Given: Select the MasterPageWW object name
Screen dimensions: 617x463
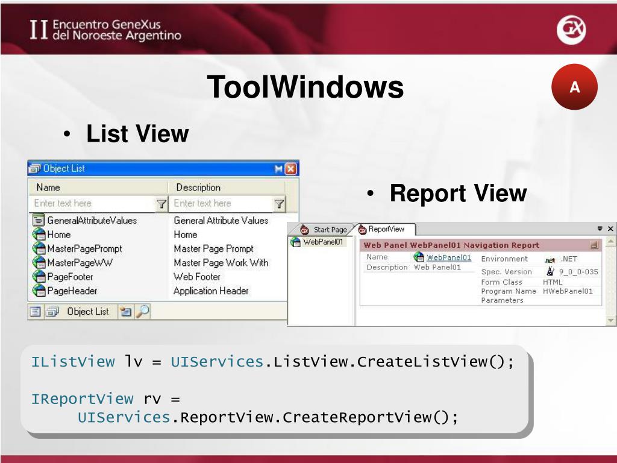Looking at the screenshot, I should [80, 263].
